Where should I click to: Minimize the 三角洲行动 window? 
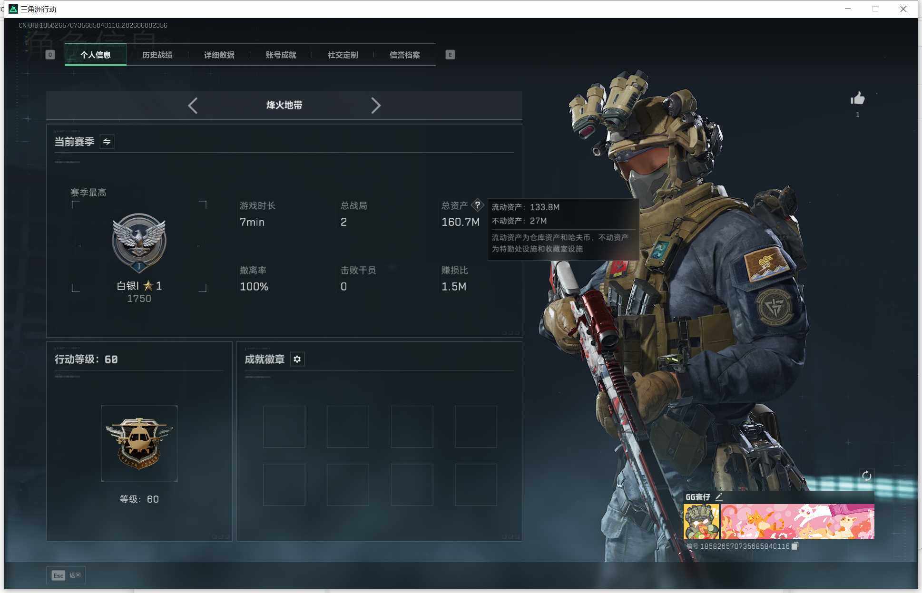[848, 9]
